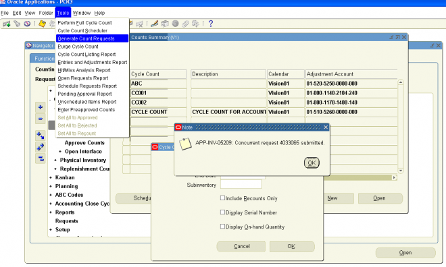Expand the ABC Codes tree node

(51, 196)
